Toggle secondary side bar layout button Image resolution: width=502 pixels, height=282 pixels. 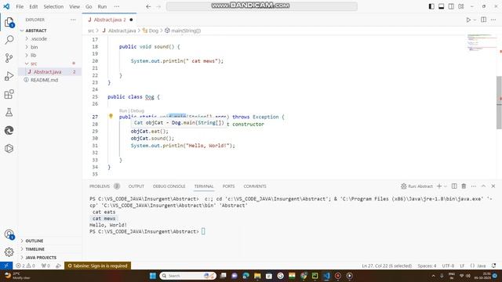[x=451, y=6]
